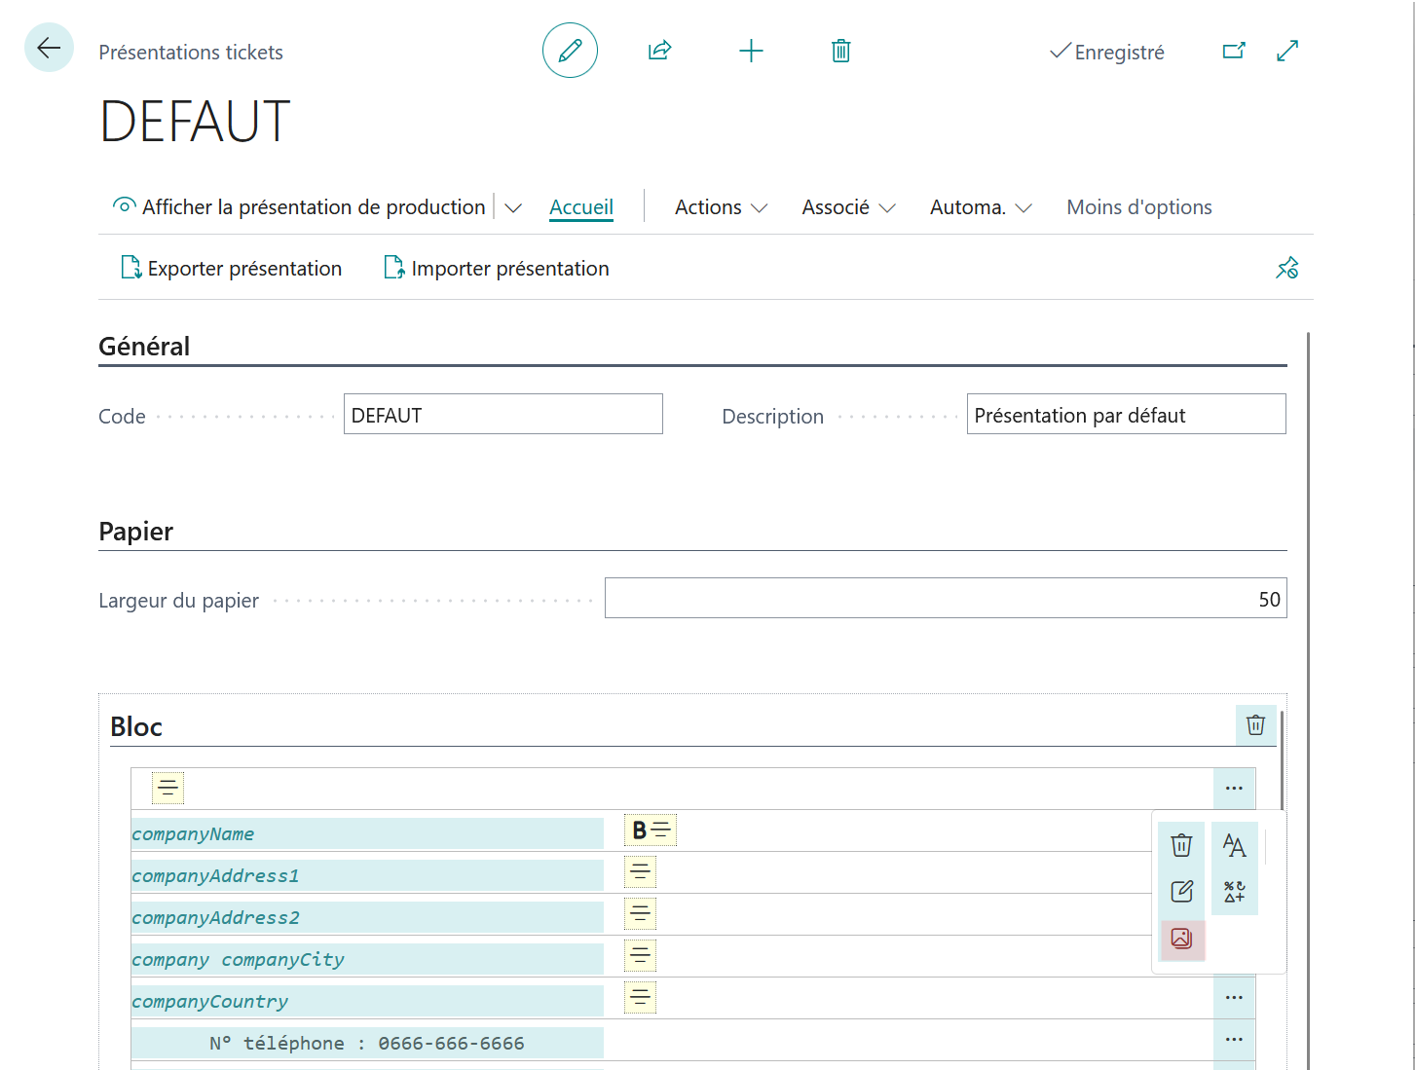The width and height of the screenshot is (1415, 1070).
Task: Click the Bloc section title
Action: (x=136, y=727)
